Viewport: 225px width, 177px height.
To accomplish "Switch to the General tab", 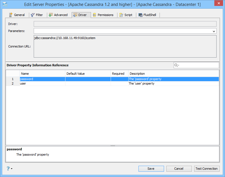I will pos(17,15).
